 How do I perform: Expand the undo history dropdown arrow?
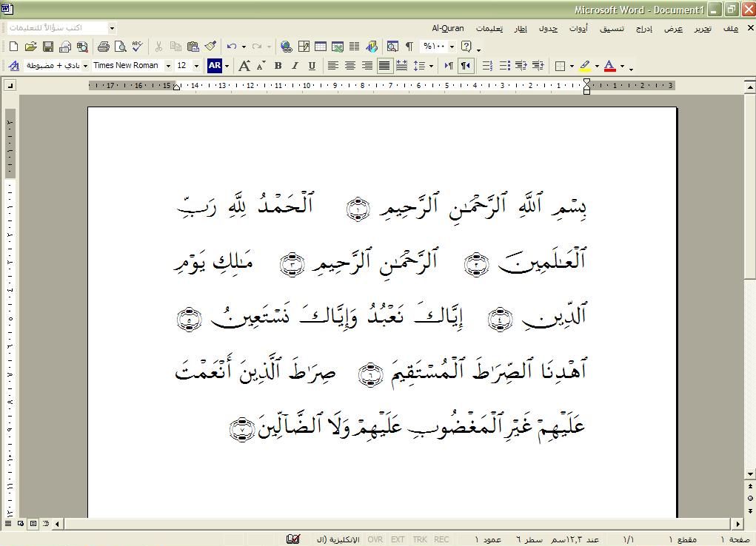[x=244, y=47]
